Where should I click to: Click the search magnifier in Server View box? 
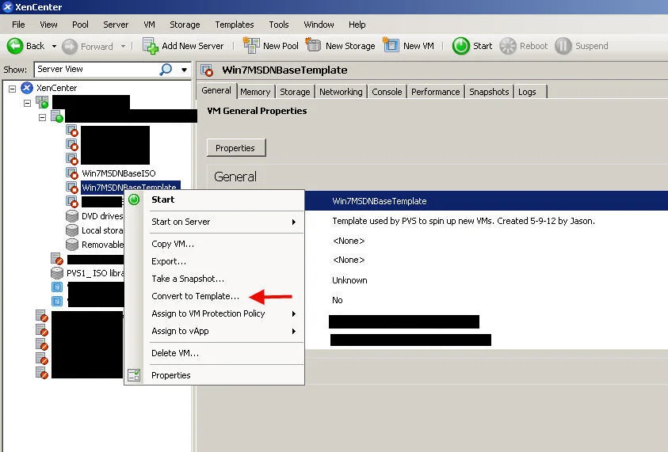(x=166, y=69)
